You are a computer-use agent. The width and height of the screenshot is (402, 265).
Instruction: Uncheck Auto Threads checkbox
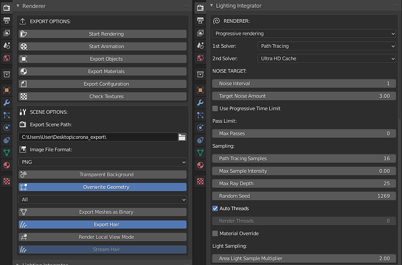click(215, 209)
